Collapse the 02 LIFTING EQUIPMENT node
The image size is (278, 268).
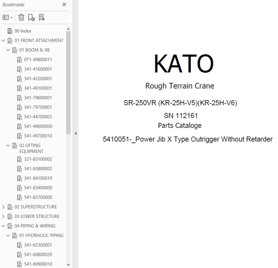(8, 146)
